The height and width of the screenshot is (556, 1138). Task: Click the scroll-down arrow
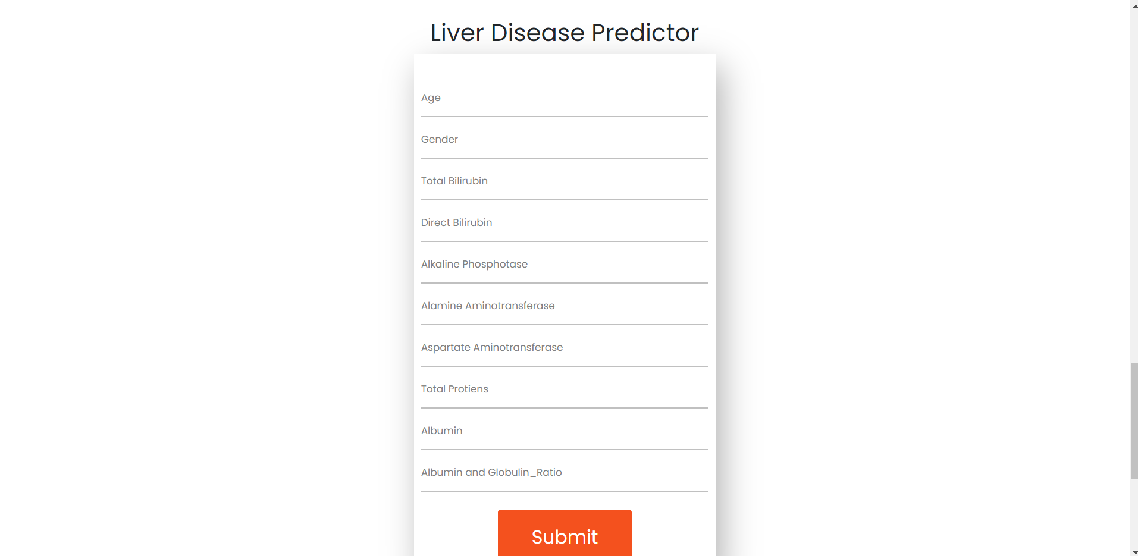1132,551
